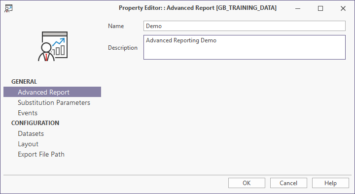Click the Property Editor window title text

pyautogui.click(x=198, y=8)
